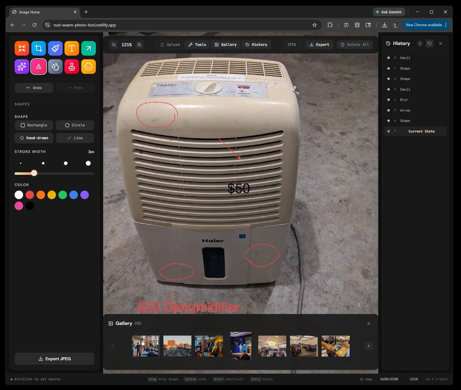Zoom in with the plus magnifier
This screenshot has height=390, width=461.
139,45
